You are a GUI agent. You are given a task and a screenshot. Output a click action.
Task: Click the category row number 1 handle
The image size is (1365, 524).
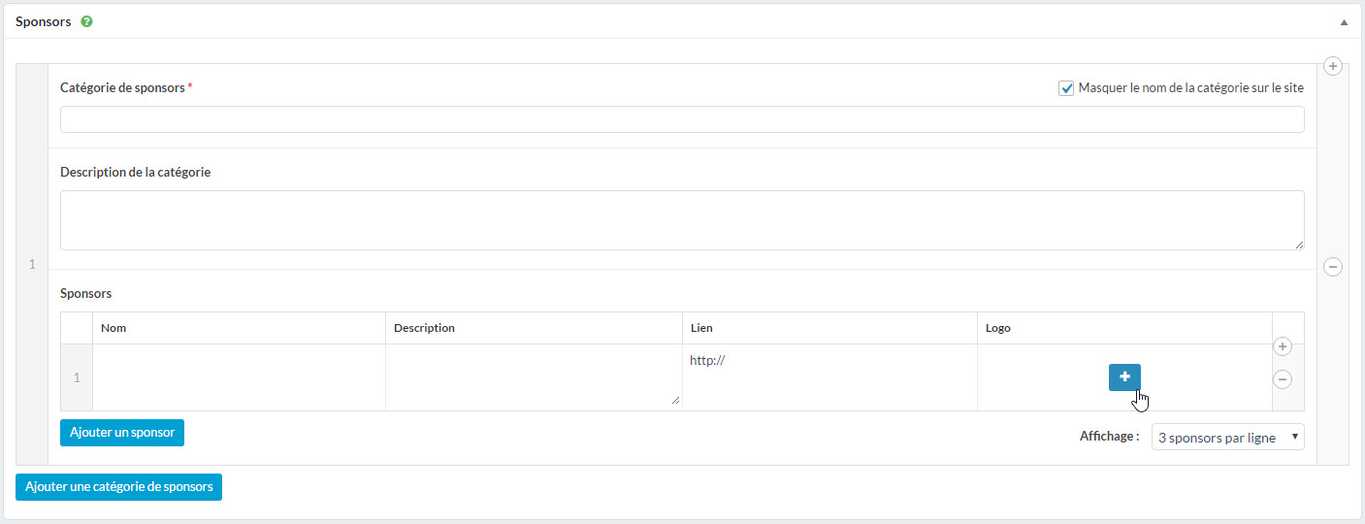tap(32, 265)
